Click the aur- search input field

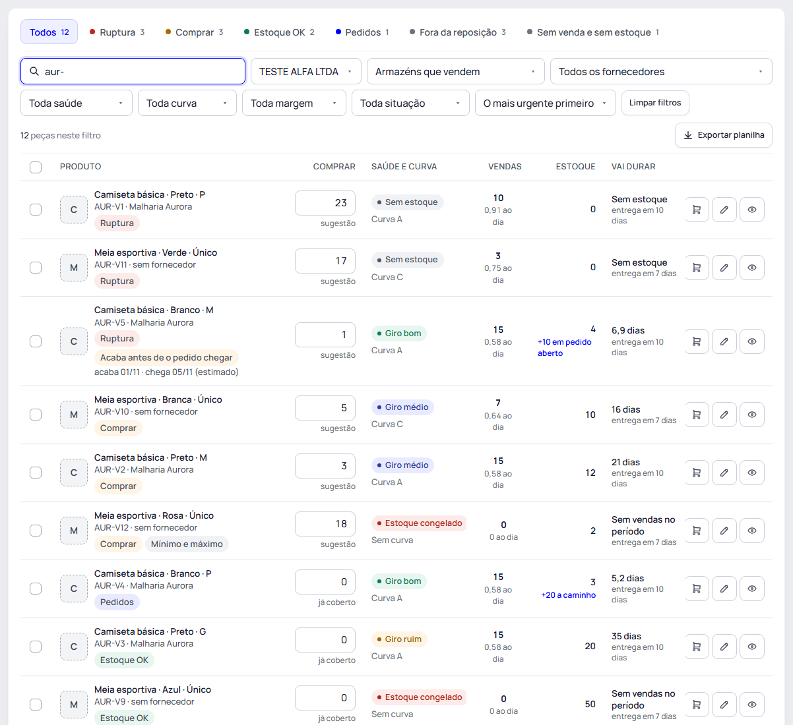[133, 71]
